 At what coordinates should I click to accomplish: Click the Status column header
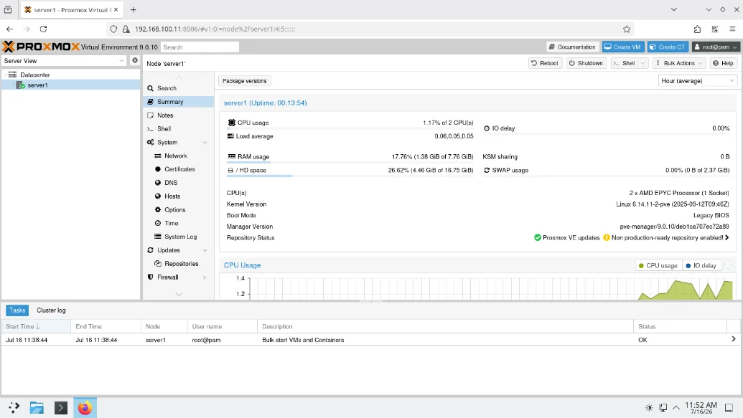coord(680,327)
